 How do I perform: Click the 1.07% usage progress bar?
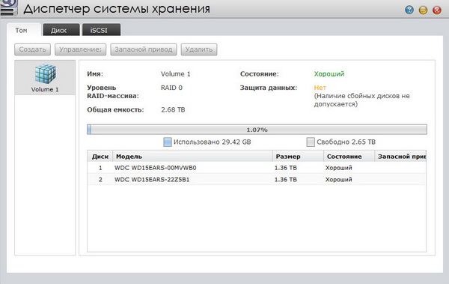click(257, 130)
